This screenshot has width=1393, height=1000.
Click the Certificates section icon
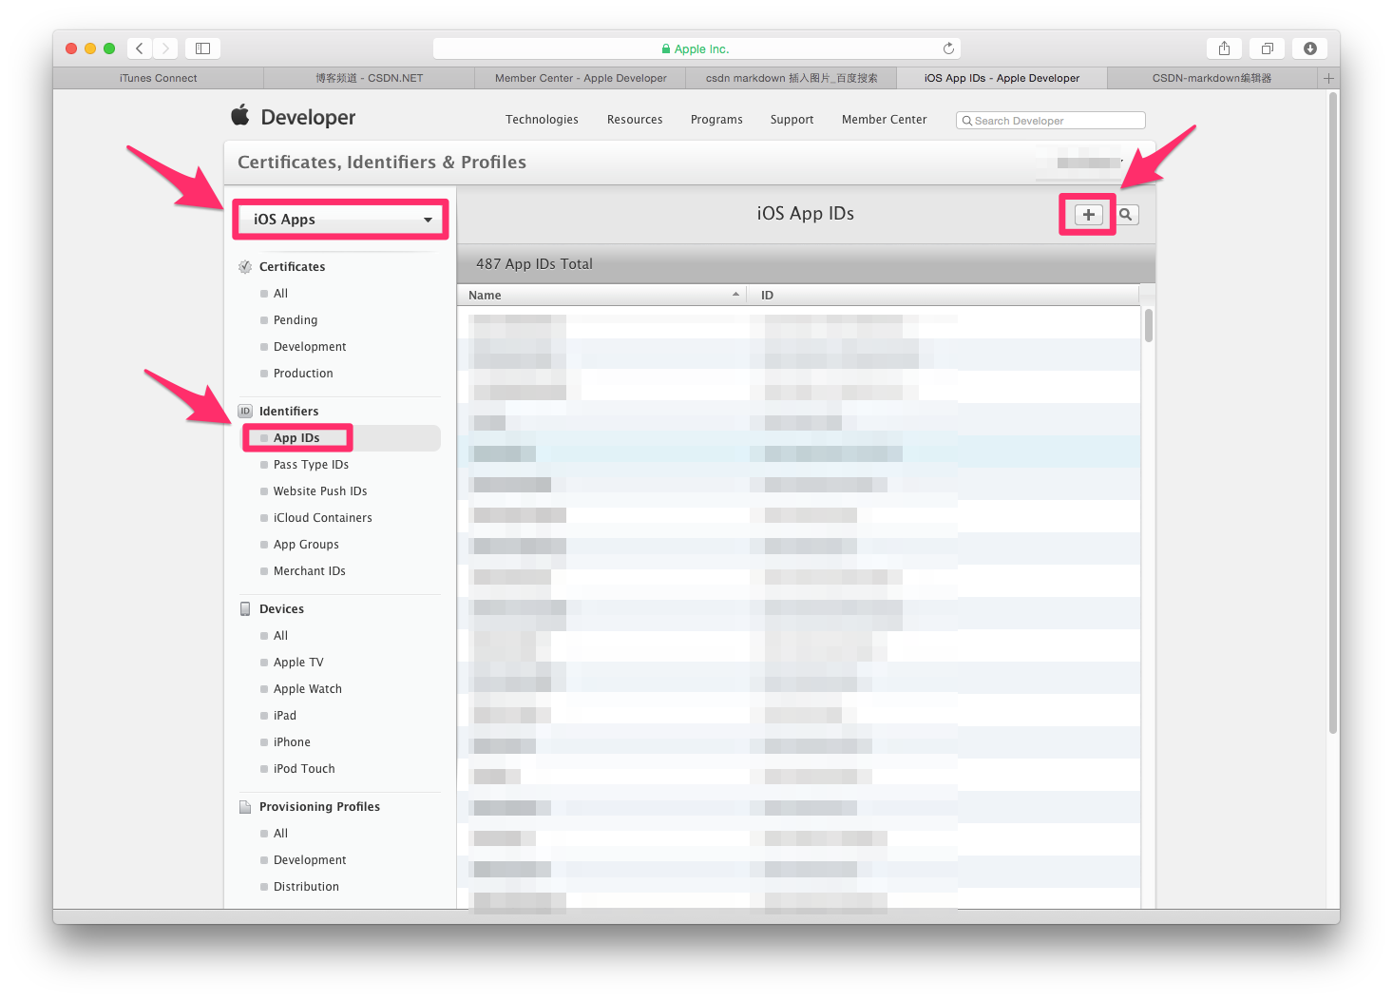point(245,267)
